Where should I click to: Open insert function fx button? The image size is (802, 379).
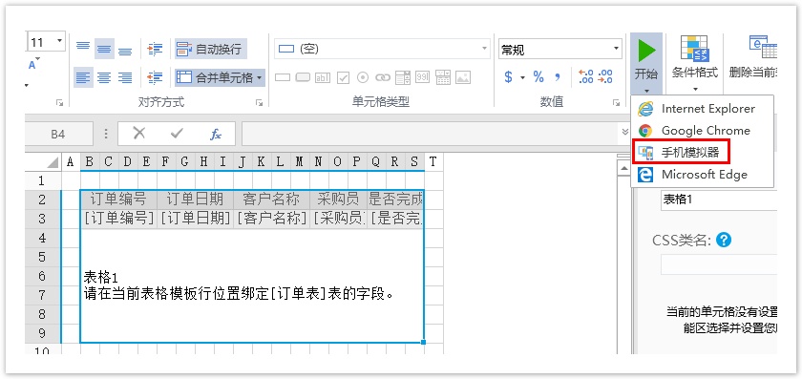(x=216, y=134)
